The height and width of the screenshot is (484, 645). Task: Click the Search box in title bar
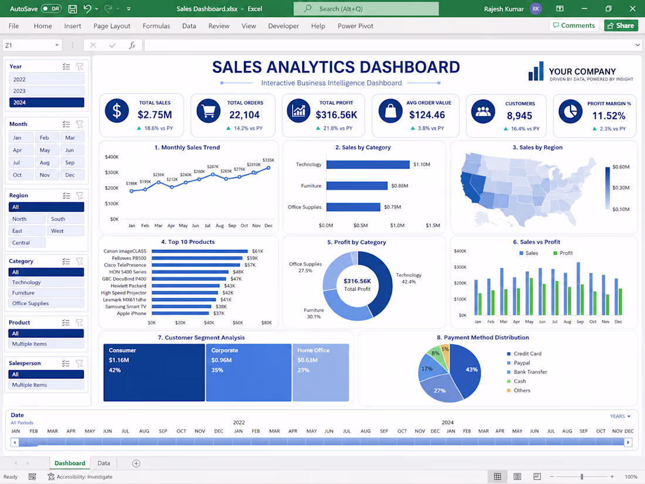click(366, 9)
